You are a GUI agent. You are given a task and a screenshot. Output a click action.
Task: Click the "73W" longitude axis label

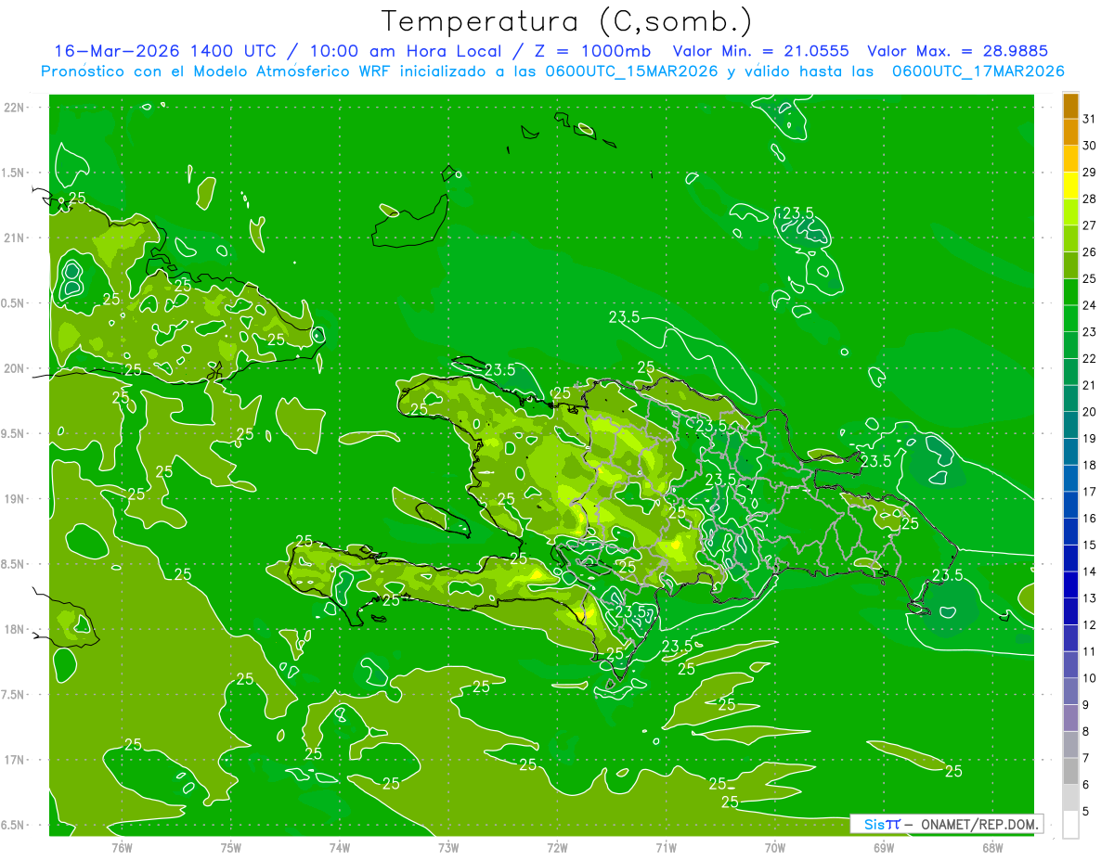(x=448, y=847)
